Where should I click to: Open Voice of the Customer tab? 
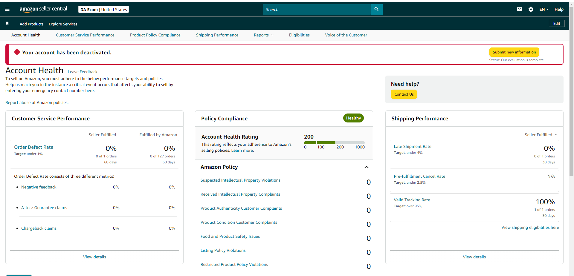346,35
